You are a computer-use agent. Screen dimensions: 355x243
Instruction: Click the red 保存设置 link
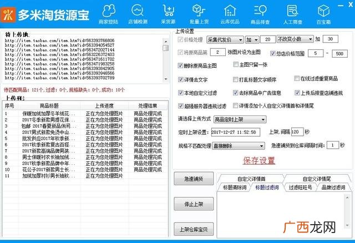[259, 160]
